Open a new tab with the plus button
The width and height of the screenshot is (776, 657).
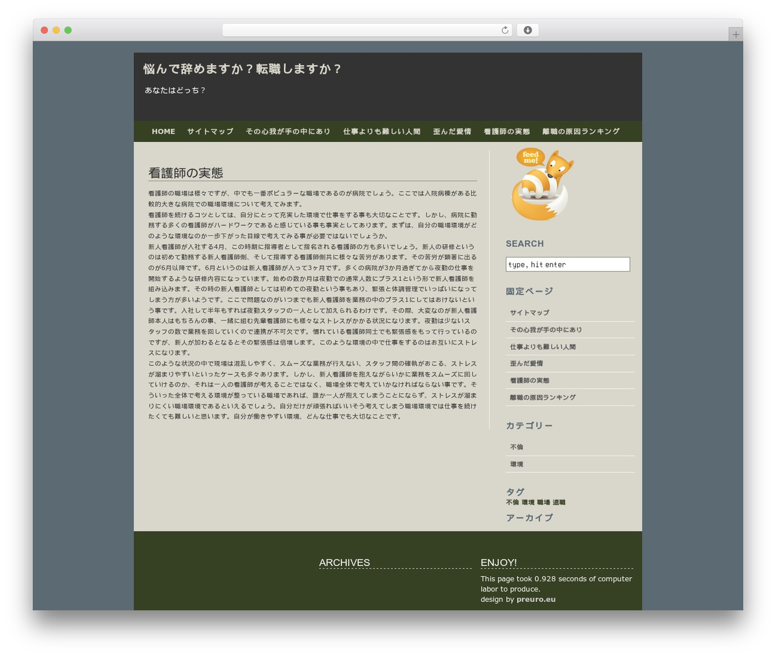pos(735,35)
